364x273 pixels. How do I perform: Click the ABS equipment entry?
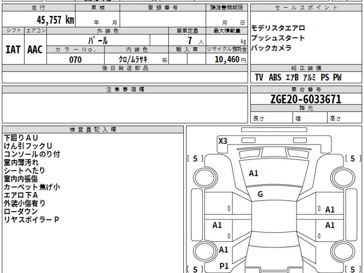[275, 78]
